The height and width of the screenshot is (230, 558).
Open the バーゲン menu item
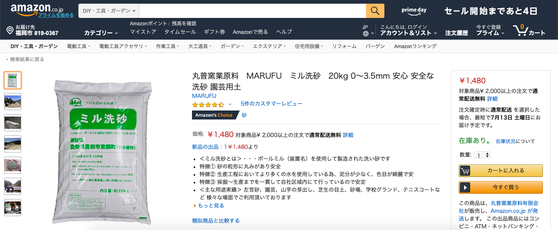(x=375, y=46)
